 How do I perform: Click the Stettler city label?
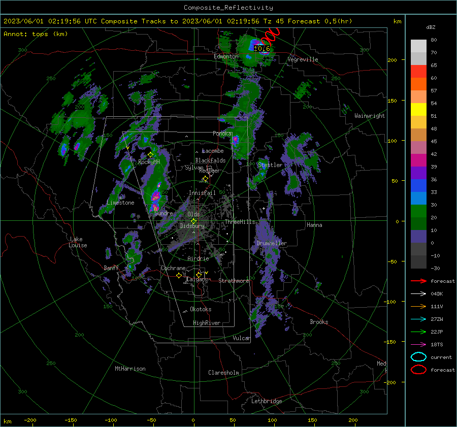(x=270, y=165)
